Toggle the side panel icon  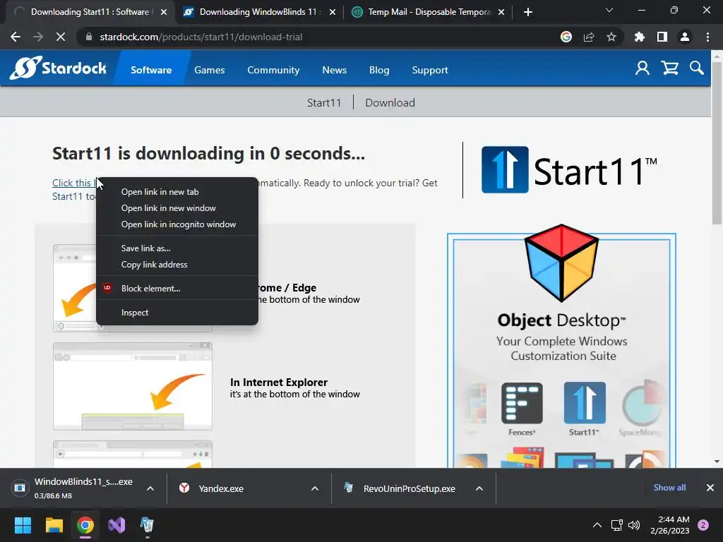(x=662, y=37)
